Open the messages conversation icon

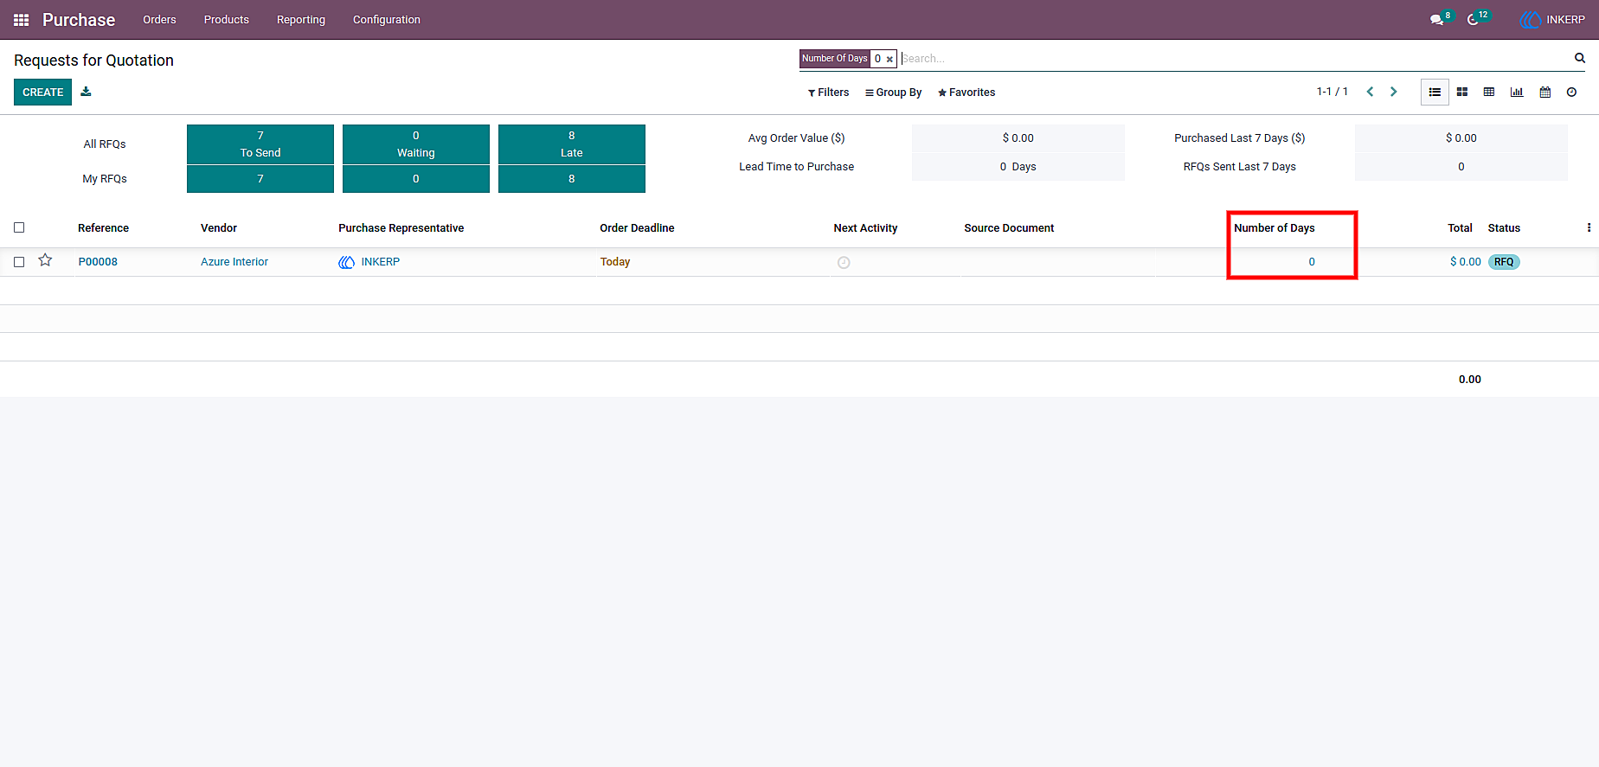click(1436, 20)
